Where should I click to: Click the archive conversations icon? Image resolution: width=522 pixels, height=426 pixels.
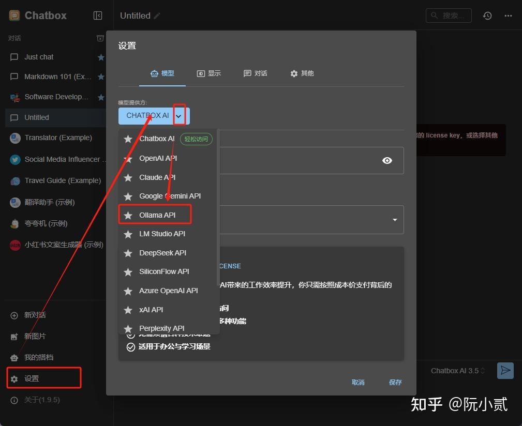[100, 38]
